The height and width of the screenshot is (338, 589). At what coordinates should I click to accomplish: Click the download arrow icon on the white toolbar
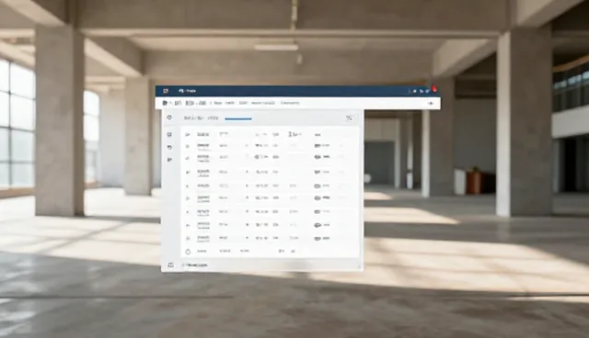431,103
